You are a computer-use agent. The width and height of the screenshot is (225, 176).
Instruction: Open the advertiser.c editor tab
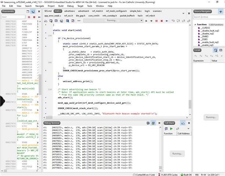click(x=69, y=11)
